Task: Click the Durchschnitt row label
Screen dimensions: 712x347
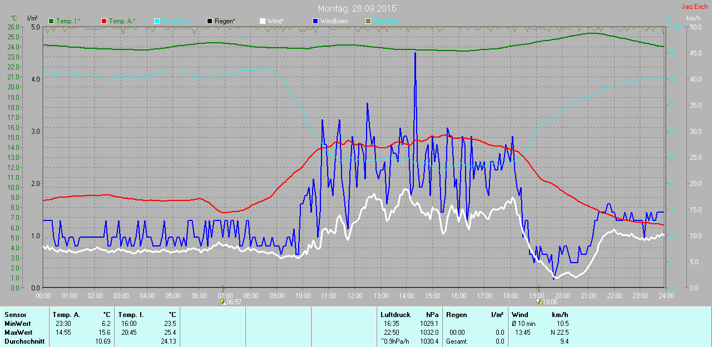Action: [24, 341]
